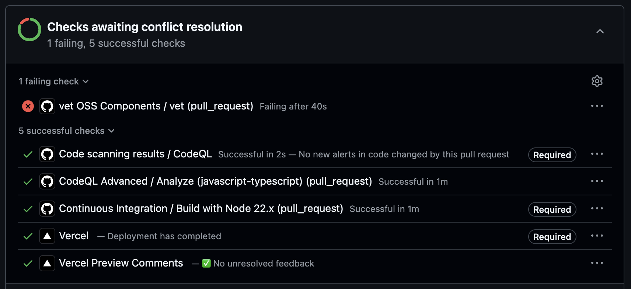Collapse the 5 successful checks group

coord(67,131)
